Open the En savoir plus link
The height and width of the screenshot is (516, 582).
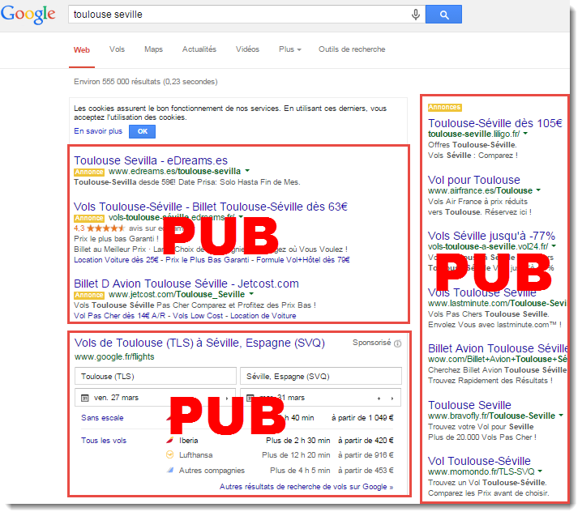pos(98,131)
